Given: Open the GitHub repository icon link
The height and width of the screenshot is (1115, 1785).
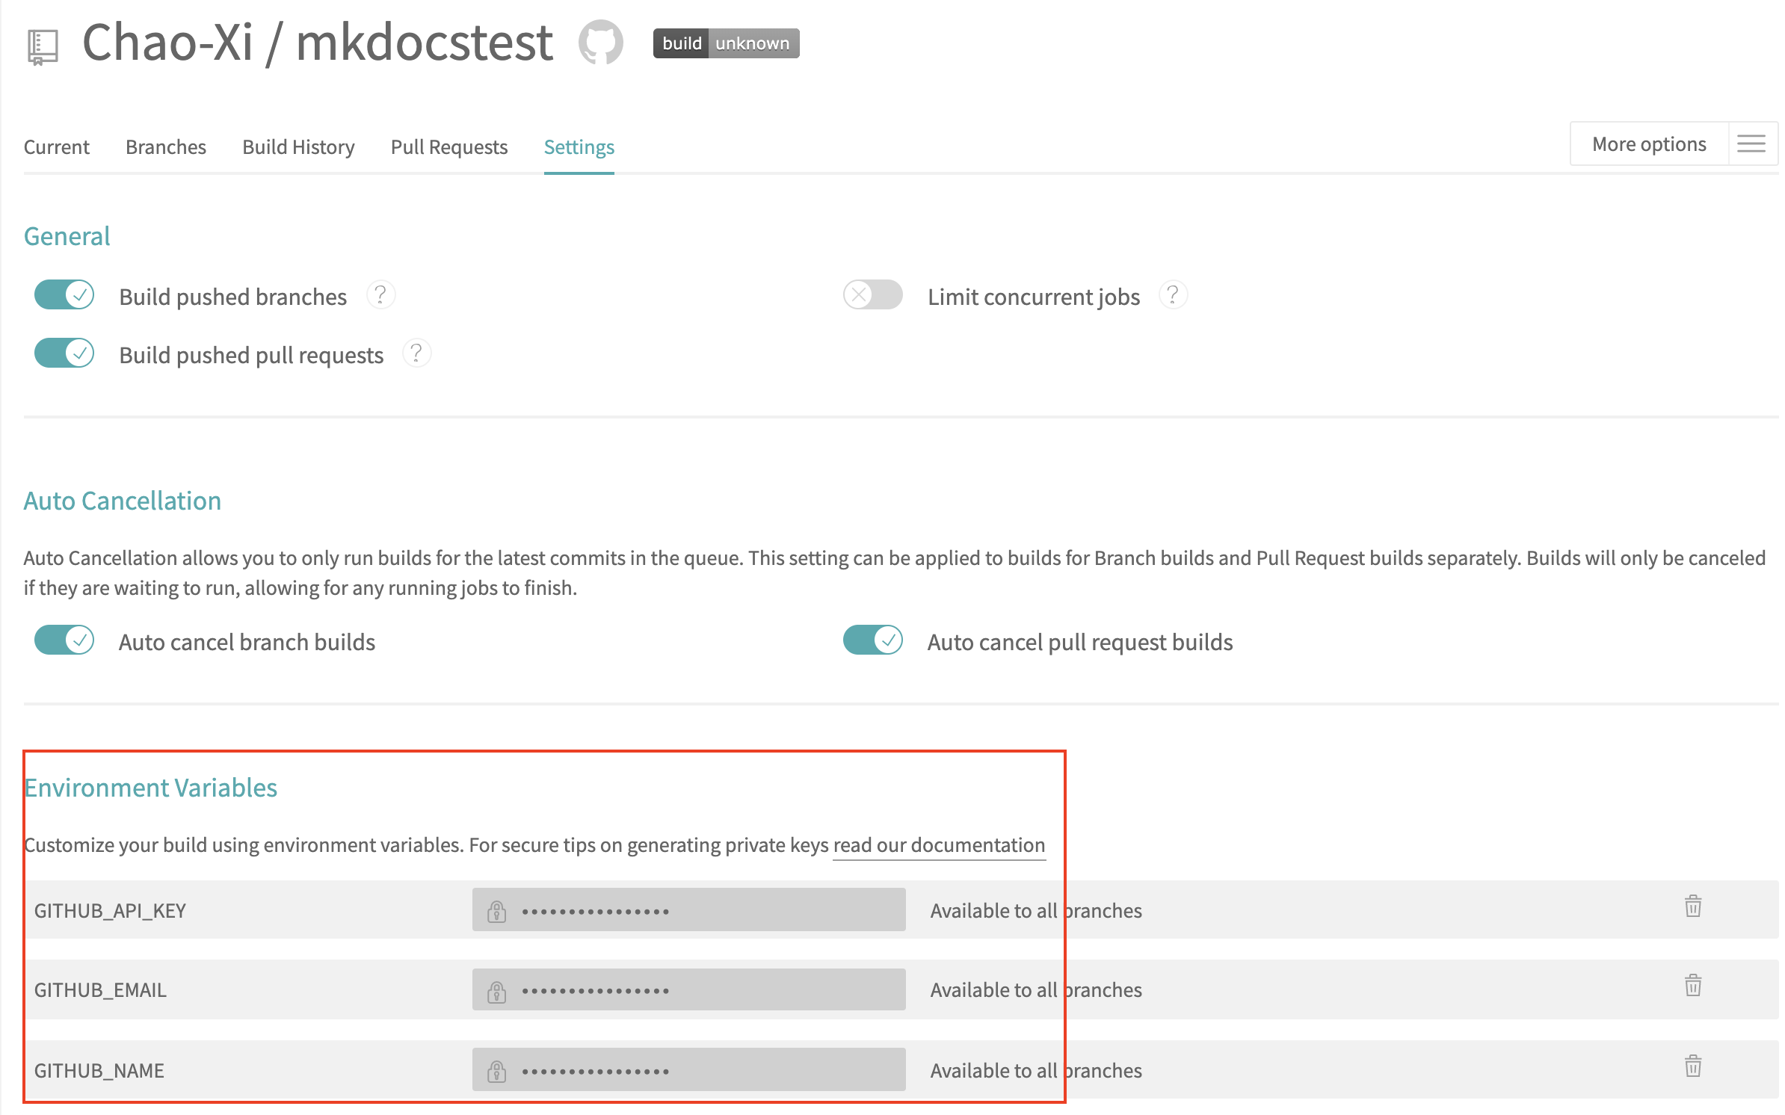Looking at the screenshot, I should [x=600, y=43].
